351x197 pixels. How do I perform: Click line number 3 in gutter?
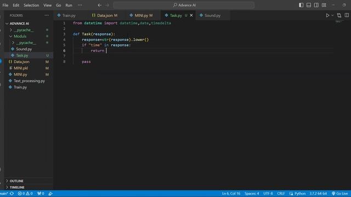click(64, 34)
